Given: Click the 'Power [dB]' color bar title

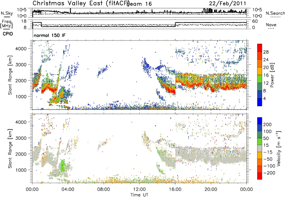Looking at the screenshot, I should 272,75.
